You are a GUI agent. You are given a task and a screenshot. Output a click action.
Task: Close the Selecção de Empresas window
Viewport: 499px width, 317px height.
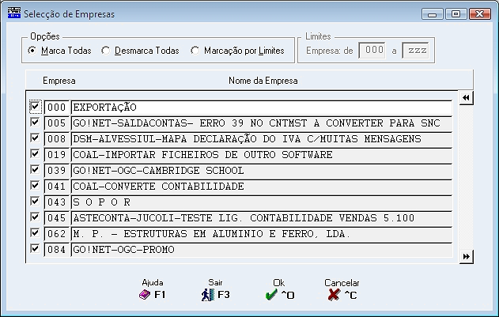click(479, 14)
